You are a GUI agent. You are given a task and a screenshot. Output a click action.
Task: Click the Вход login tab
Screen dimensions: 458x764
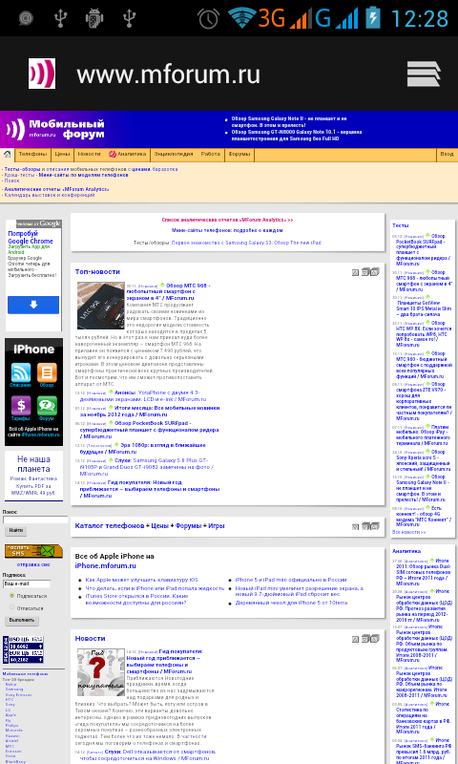pyautogui.click(x=447, y=154)
